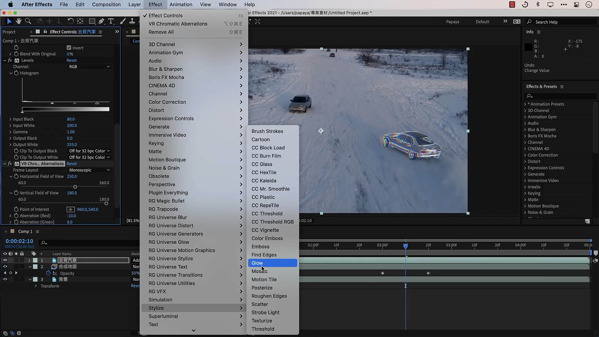
Task: Click the Search Help field
Action: (562, 22)
